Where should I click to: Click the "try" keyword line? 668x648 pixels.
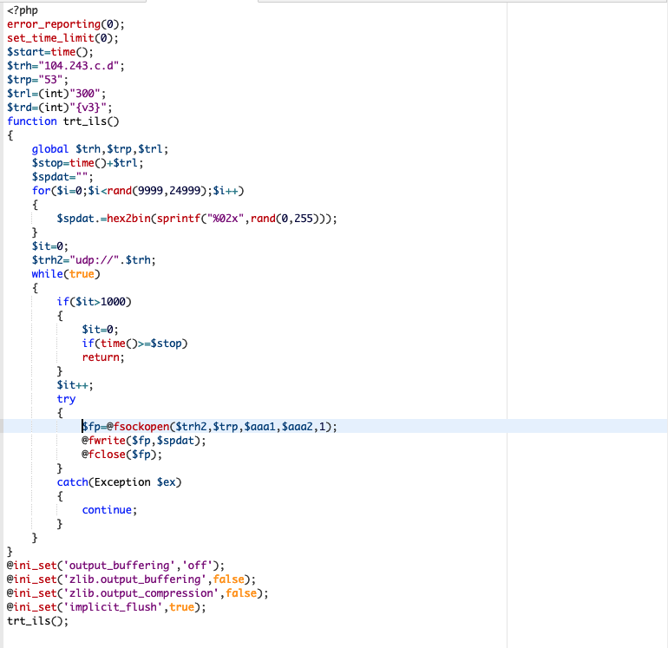coord(66,399)
